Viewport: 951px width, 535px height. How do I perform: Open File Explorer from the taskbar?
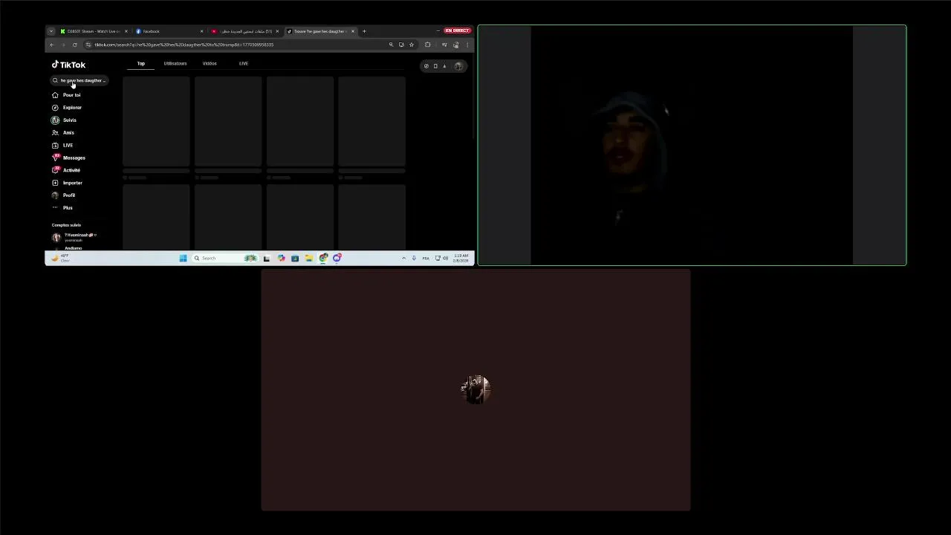click(309, 258)
